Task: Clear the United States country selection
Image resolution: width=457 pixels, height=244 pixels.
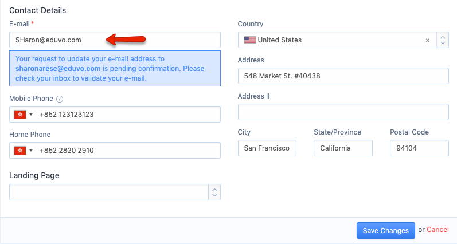Action: (427, 40)
